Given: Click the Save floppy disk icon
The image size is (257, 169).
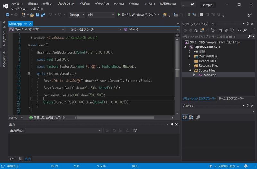Looking at the screenshot, I should pos(38,15).
